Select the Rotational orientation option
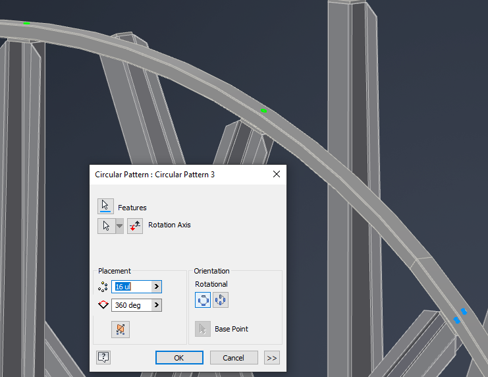Viewport: 488px width, 377px height. click(203, 300)
